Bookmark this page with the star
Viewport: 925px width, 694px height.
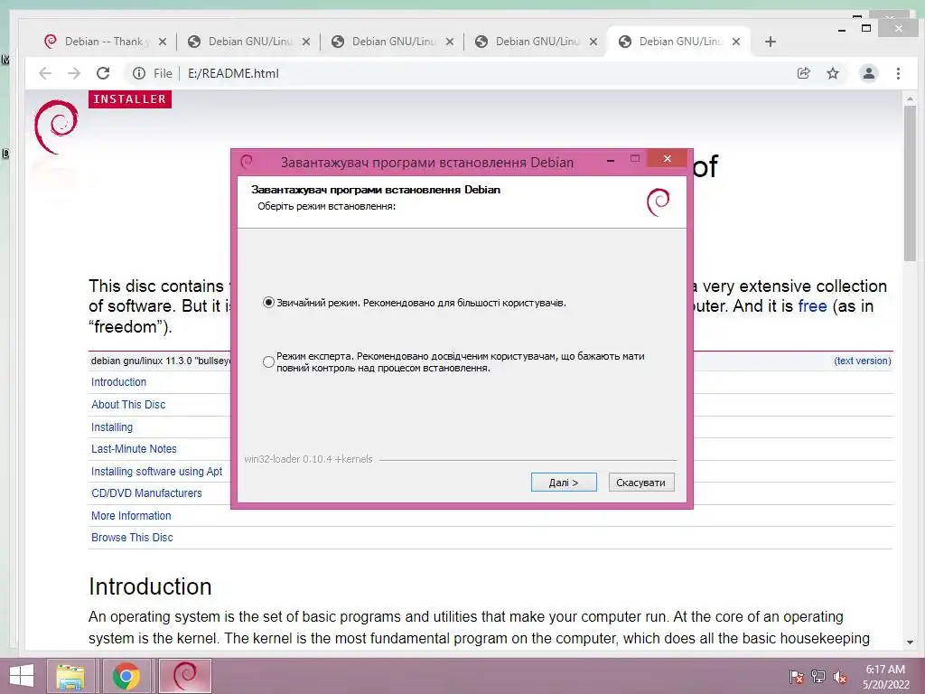(x=832, y=73)
